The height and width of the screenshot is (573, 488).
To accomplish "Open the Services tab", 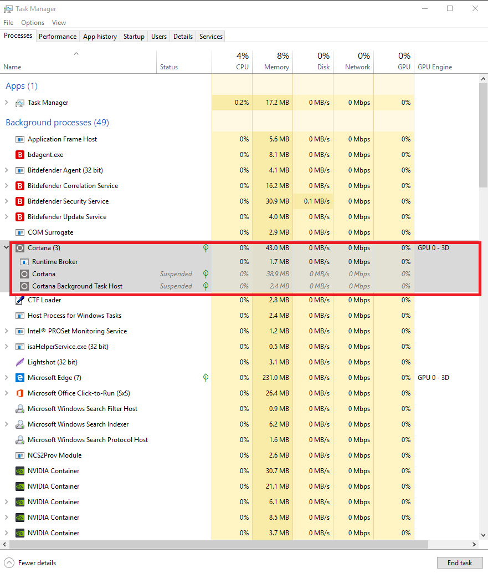I will [x=211, y=37].
